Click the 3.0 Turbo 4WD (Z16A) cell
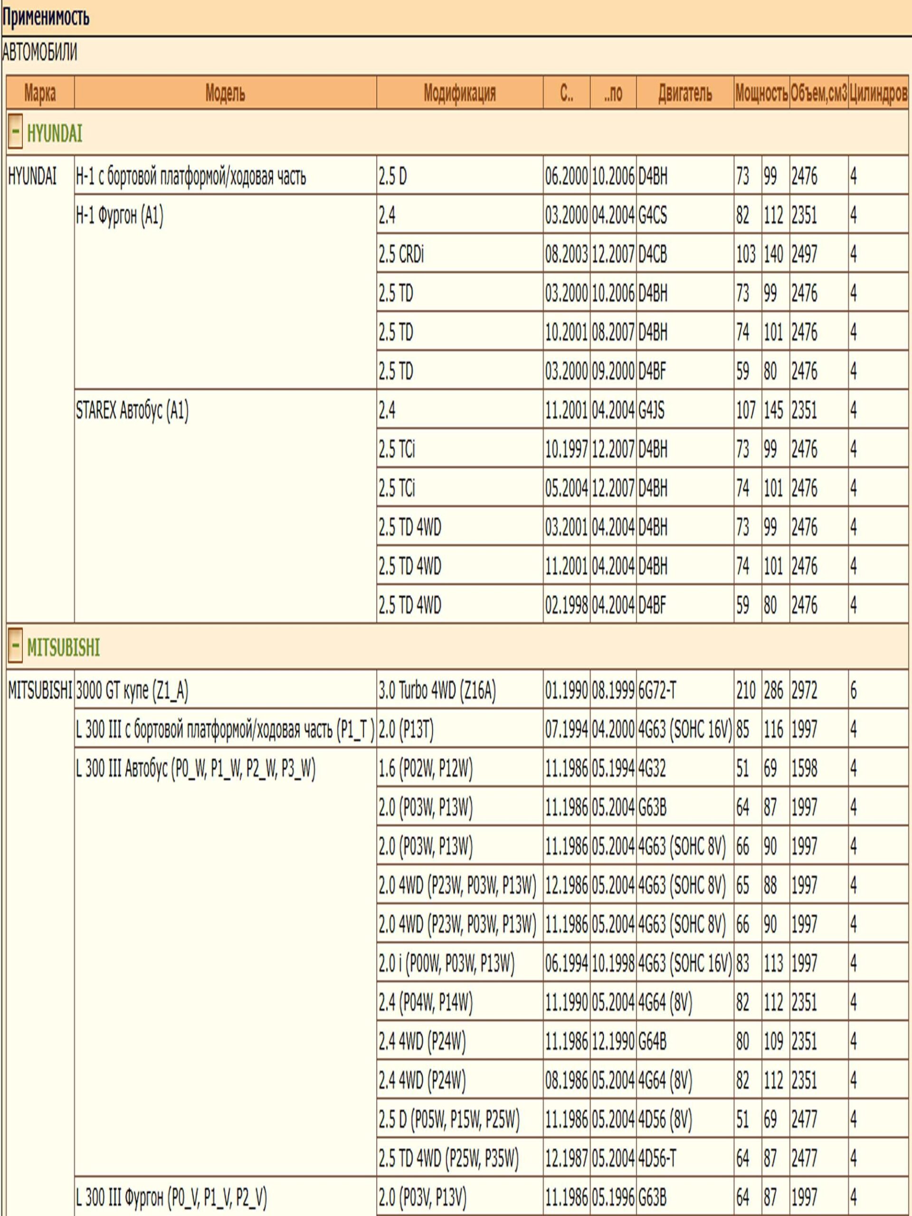Image resolution: width=912 pixels, height=1216 pixels. [437, 691]
